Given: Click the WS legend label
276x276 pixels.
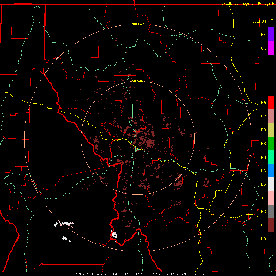Looking at the screenshot, I should (263, 171).
